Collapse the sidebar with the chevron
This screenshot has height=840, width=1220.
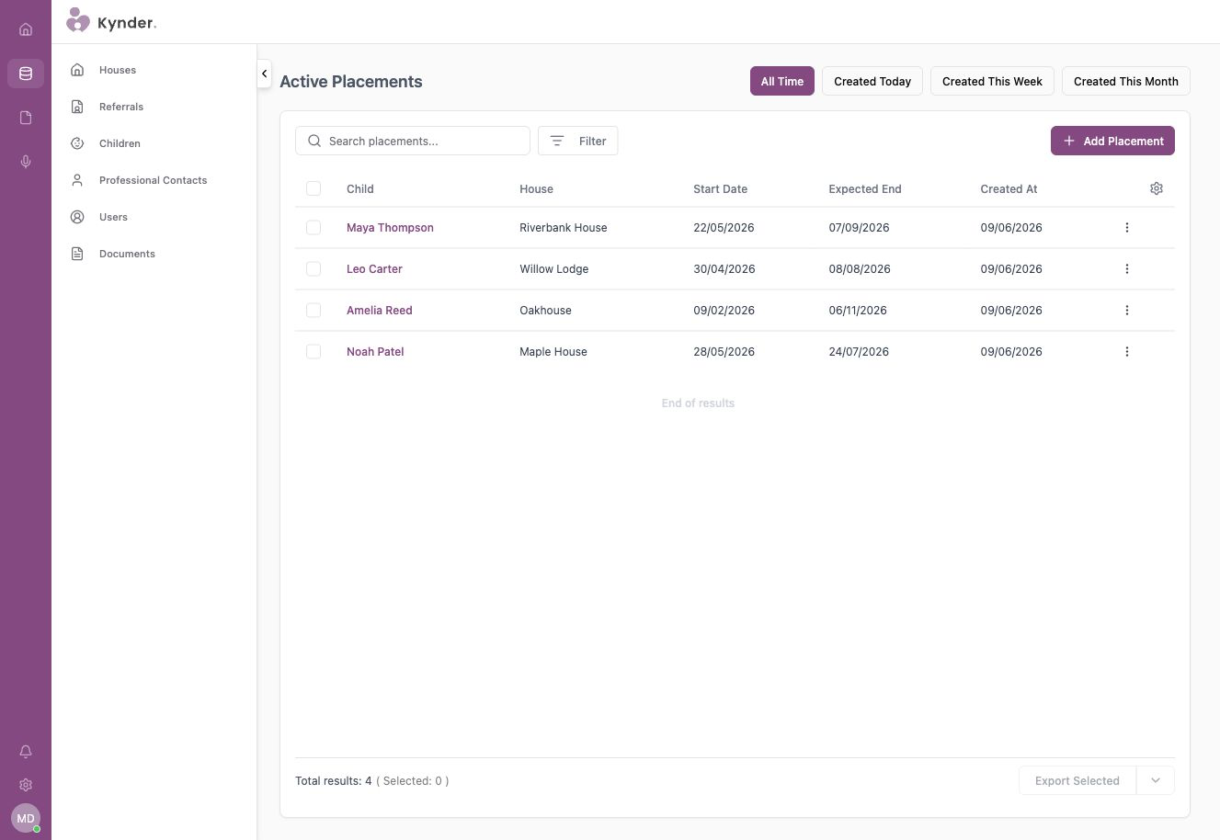(264, 74)
